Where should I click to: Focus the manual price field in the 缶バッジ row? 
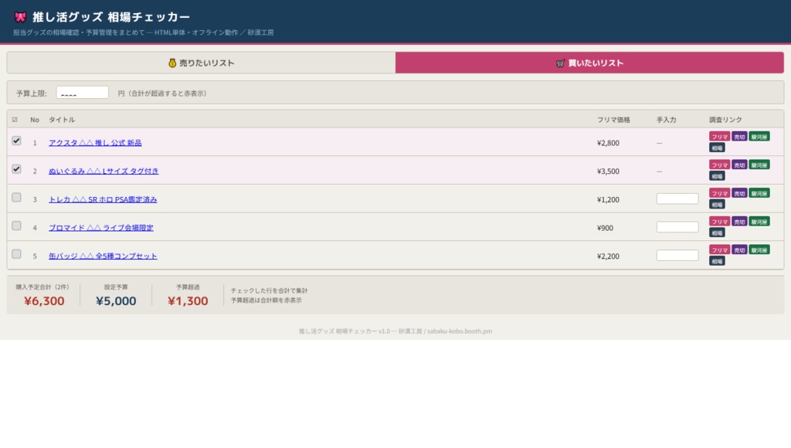[677, 255]
